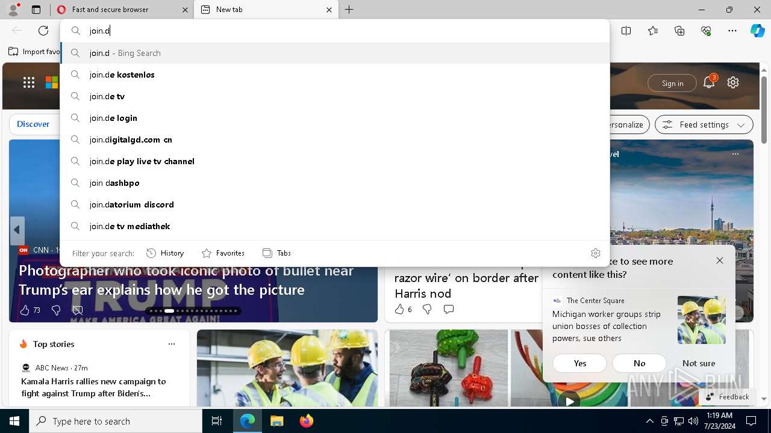The width and height of the screenshot is (771, 433).
Task: Open the hard hat workers article thumbnail
Action: 287,368
